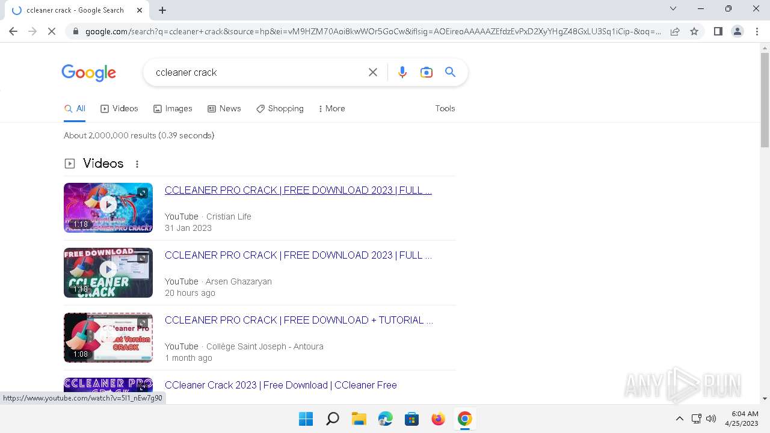Open Chrome three-dot menu
Viewport: 770px width, 433px height.
tap(756, 31)
